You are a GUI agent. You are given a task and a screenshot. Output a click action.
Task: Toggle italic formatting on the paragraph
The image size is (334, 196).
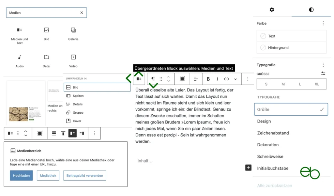pos(217,79)
